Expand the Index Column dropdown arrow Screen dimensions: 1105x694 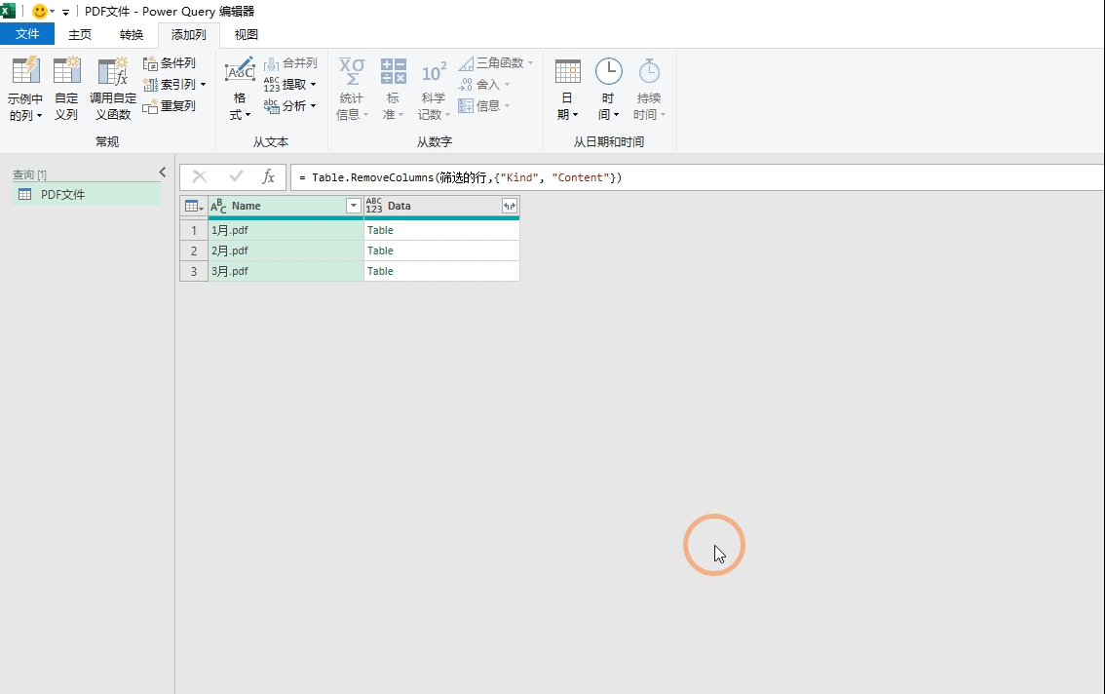pos(203,85)
